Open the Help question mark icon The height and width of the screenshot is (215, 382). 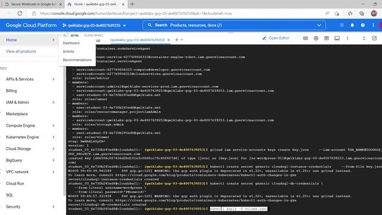[x=363, y=25]
